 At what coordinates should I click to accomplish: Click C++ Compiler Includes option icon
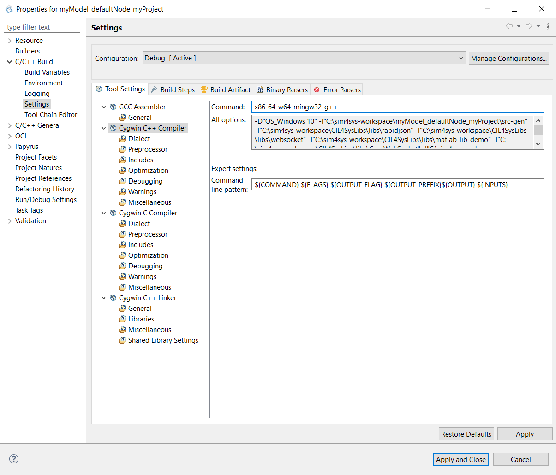(x=122, y=160)
